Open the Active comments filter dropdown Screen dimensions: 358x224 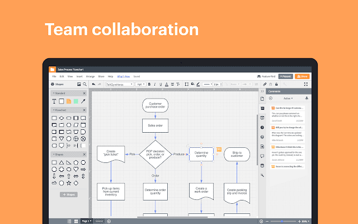click(288, 98)
